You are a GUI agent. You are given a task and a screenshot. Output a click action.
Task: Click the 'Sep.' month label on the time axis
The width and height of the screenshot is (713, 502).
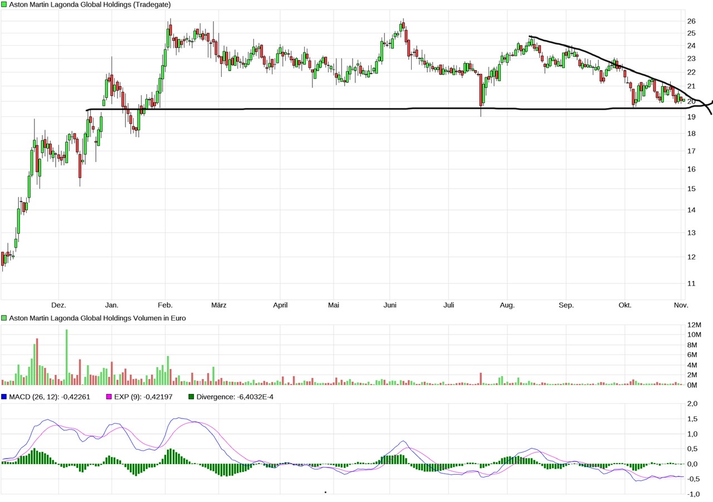[x=567, y=306]
